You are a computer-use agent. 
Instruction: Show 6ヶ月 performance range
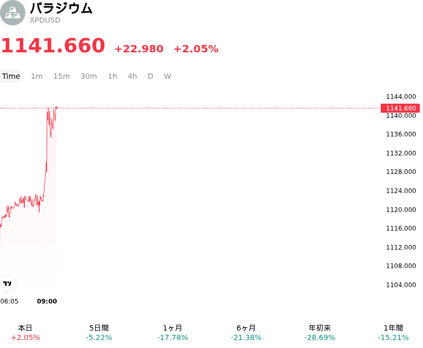[246, 333]
